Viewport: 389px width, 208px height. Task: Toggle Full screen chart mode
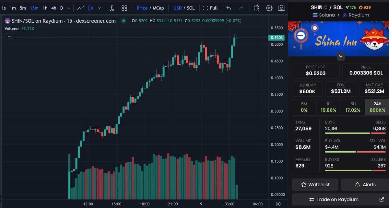210,8
